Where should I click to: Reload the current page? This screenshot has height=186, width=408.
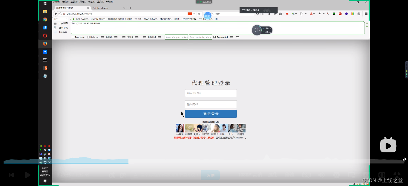(x=199, y=14)
